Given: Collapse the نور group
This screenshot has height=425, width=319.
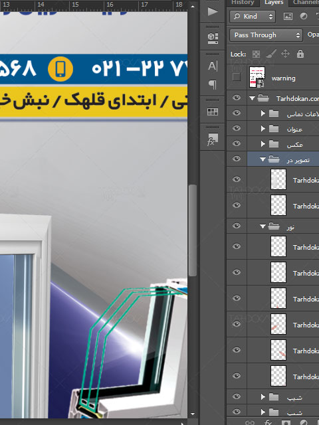Looking at the screenshot, I should [263, 226].
